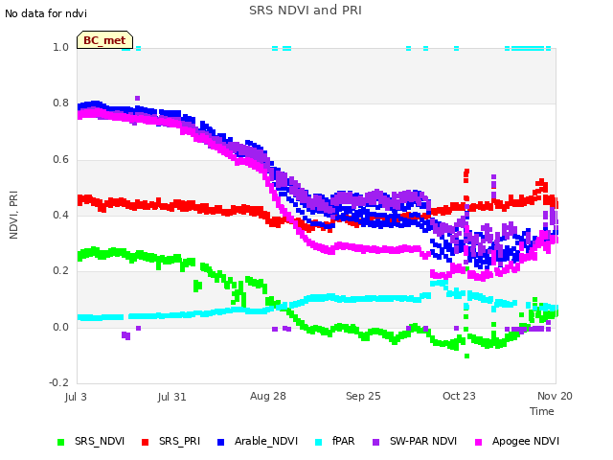Click the 0.2 y-axis tick label
This screenshot has height=460, width=613.
pyautogui.click(x=61, y=270)
